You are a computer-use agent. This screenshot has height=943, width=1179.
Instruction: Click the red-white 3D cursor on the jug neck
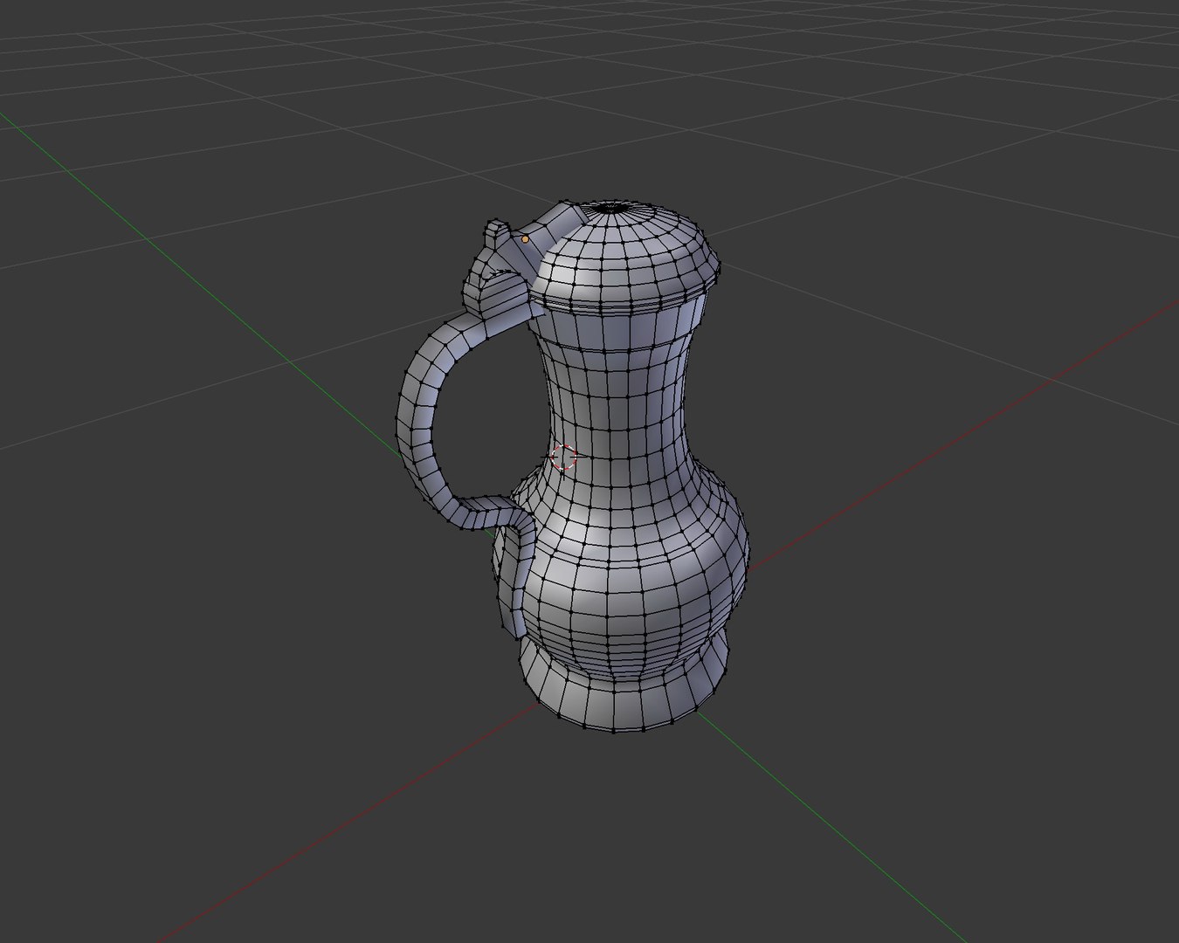click(564, 457)
